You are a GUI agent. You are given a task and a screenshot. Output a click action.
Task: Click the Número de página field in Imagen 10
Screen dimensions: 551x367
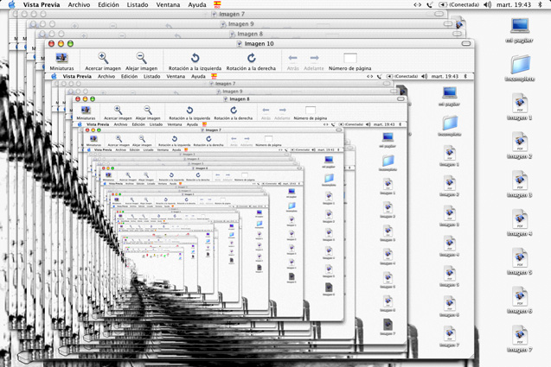click(x=350, y=58)
